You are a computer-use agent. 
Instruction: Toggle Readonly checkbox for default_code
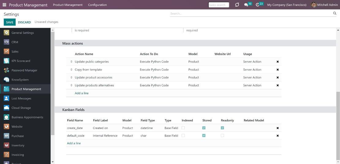222,136
